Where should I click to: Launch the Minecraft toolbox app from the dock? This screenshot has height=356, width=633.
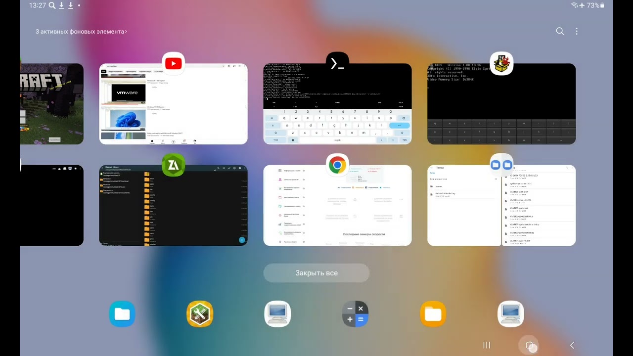200,314
